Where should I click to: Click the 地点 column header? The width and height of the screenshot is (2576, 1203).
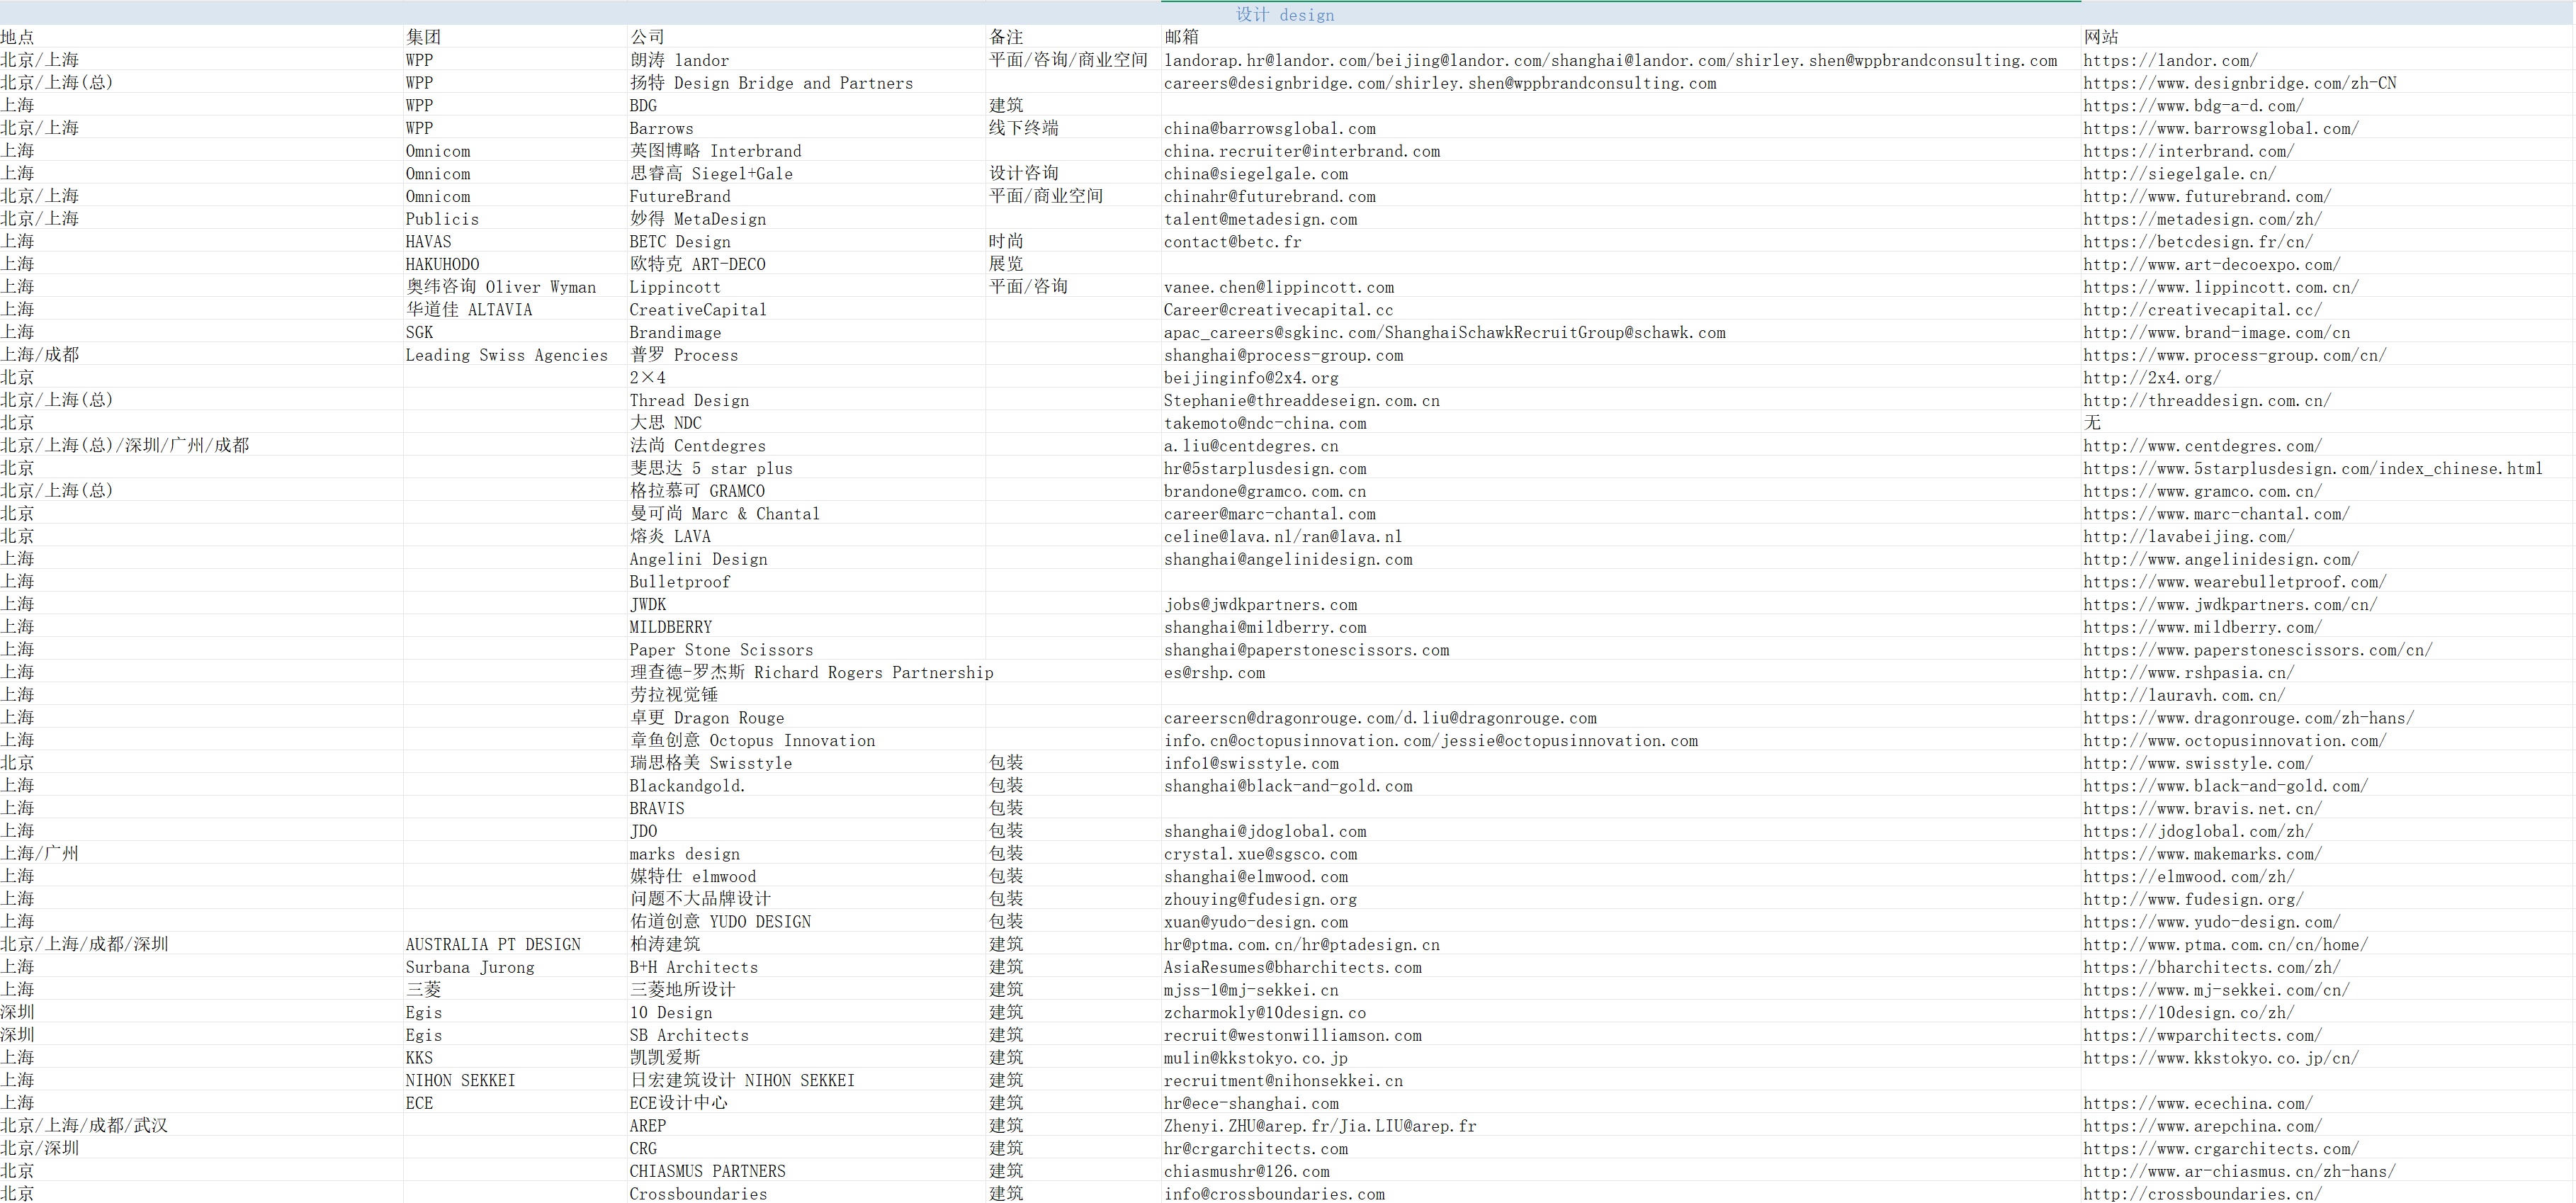point(18,37)
